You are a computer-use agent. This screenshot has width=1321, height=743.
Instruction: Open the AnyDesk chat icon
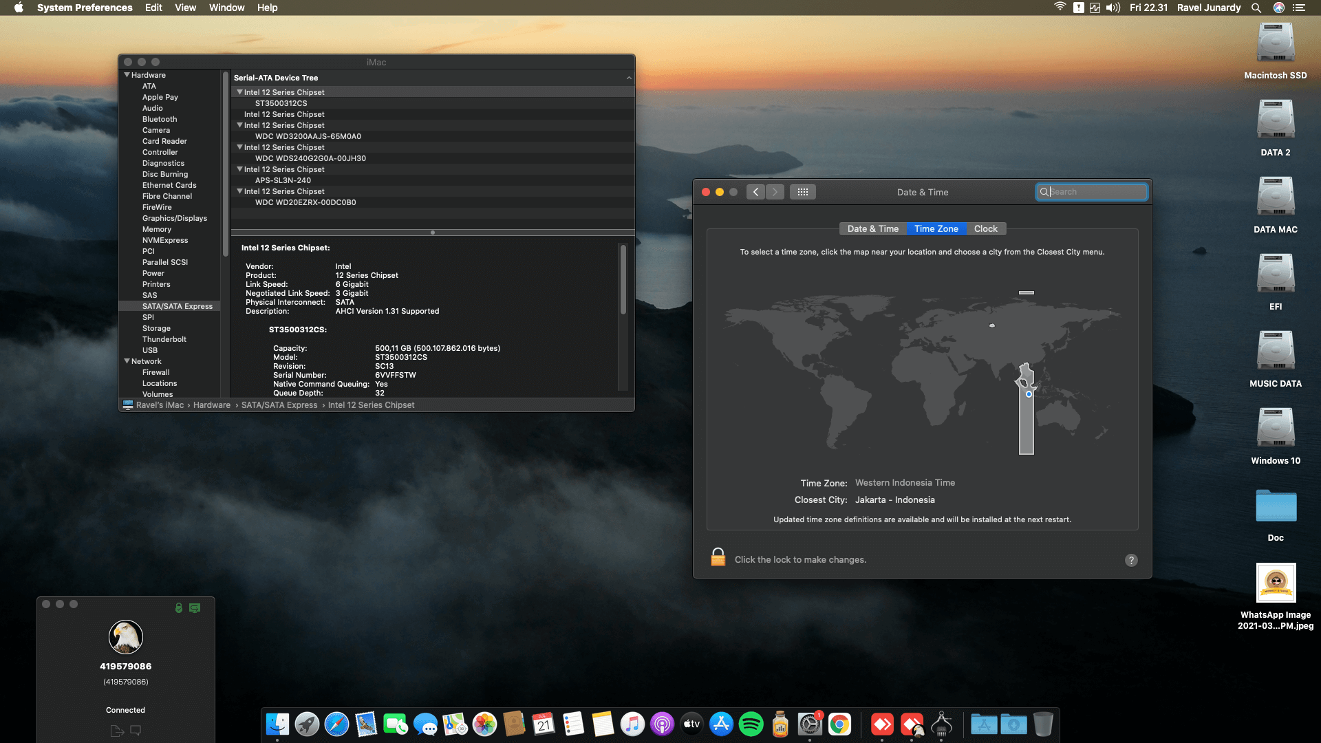136,731
